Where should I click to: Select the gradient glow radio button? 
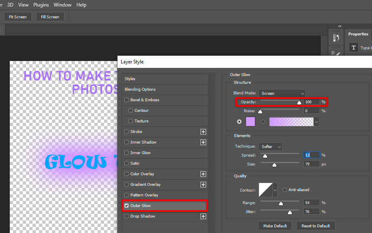coord(263,122)
